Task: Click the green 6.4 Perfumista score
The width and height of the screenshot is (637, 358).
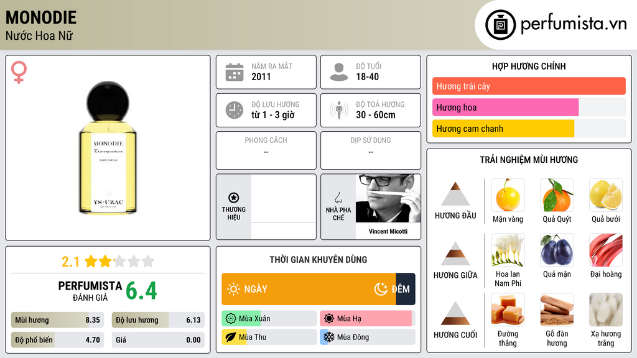Action: click(x=141, y=291)
